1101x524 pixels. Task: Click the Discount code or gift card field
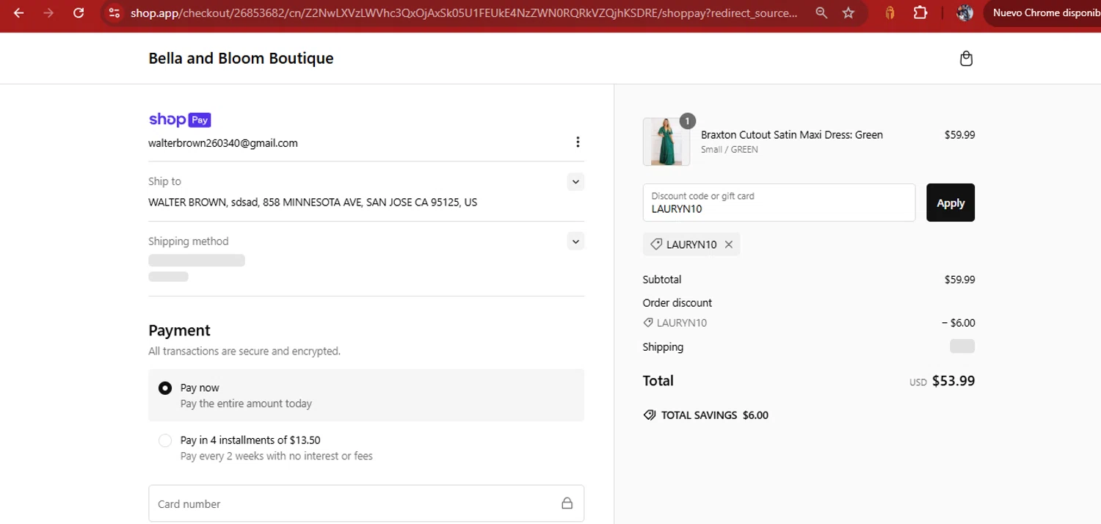tap(779, 203)
